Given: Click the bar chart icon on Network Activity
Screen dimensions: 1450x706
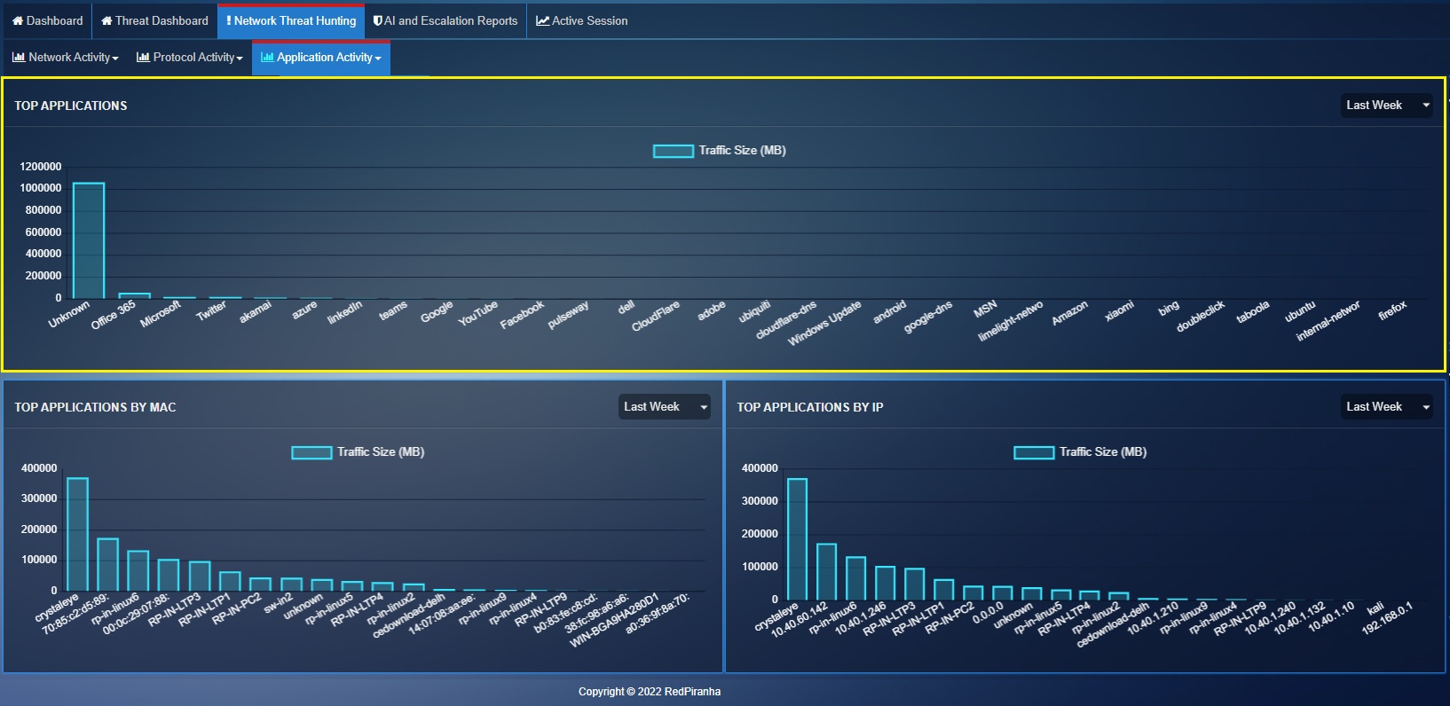Looking at the screenshot, I should [x=19, y=57].
